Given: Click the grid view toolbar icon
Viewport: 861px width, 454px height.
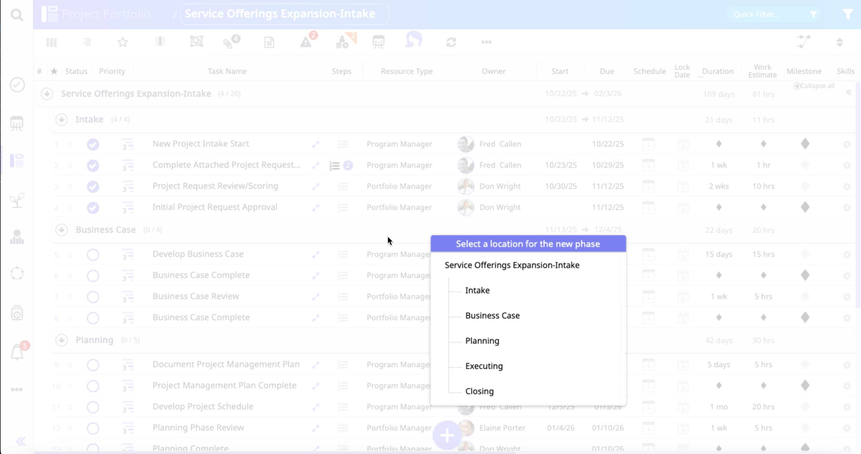Looking at the screenshot, I should pyautogui.click(x=51, y=42).
